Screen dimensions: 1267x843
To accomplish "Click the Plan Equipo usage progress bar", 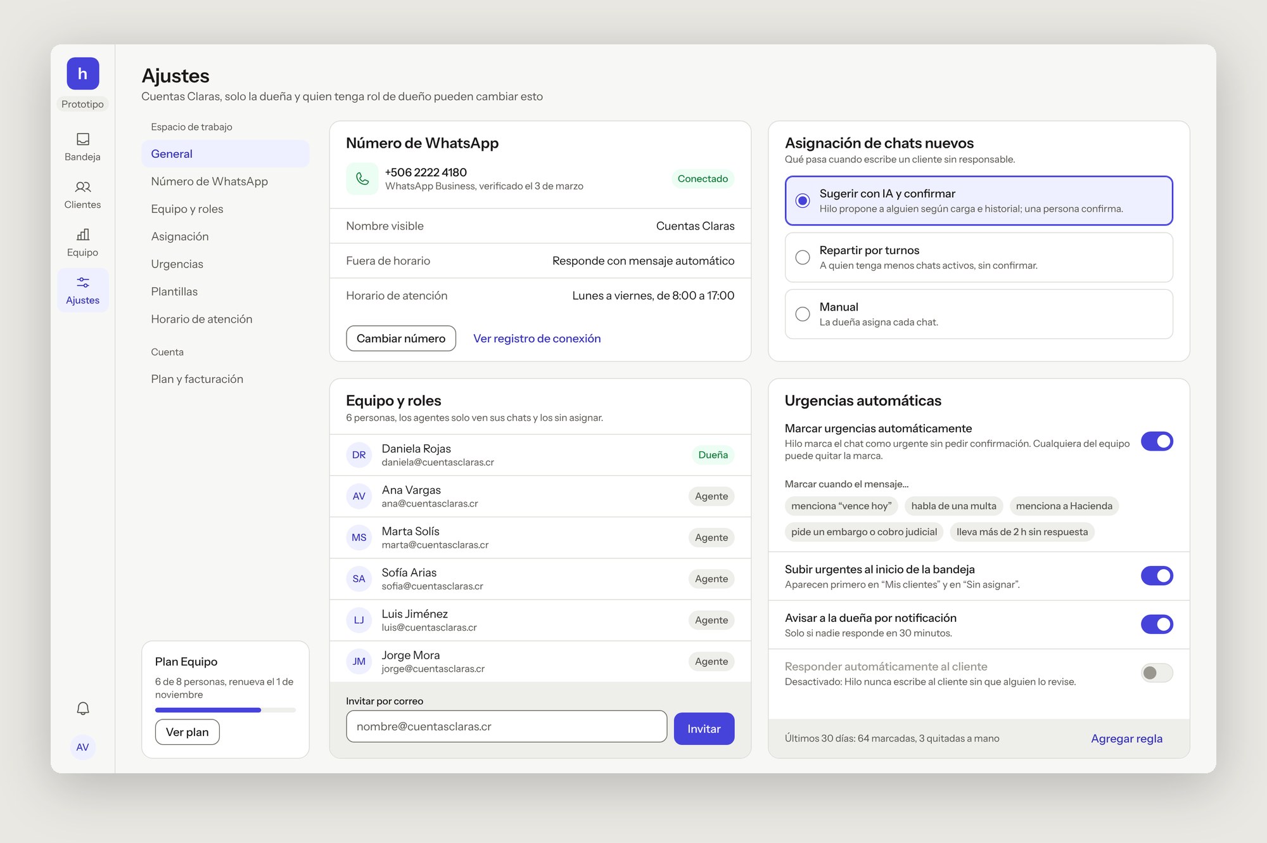I will tap(226, 710).
